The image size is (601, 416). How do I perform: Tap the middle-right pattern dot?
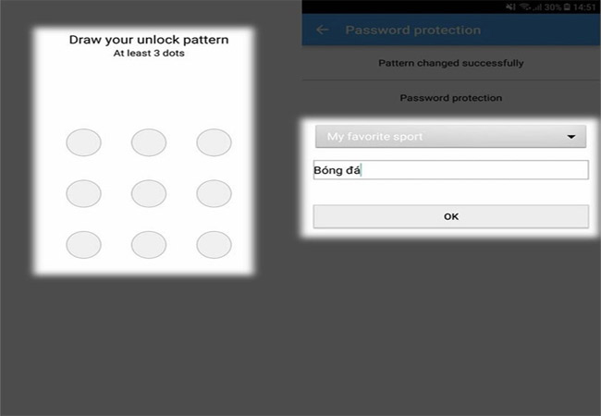[x=214, y=193]
